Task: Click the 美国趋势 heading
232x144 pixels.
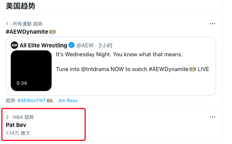Action: point(20,6)
